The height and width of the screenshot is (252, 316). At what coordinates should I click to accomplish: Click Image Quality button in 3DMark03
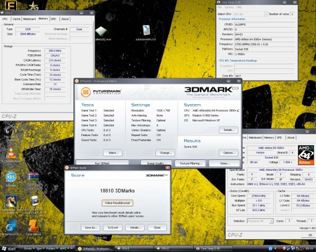coord(156,164)
